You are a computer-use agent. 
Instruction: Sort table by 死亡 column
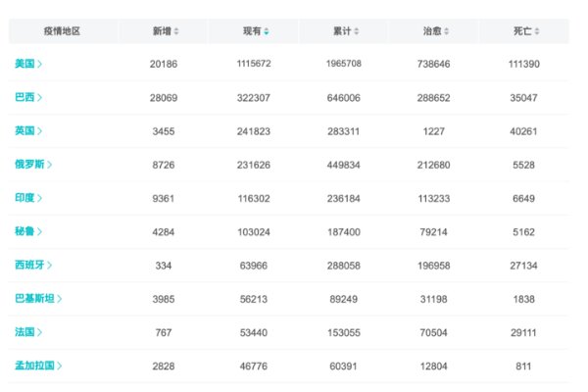526,31
